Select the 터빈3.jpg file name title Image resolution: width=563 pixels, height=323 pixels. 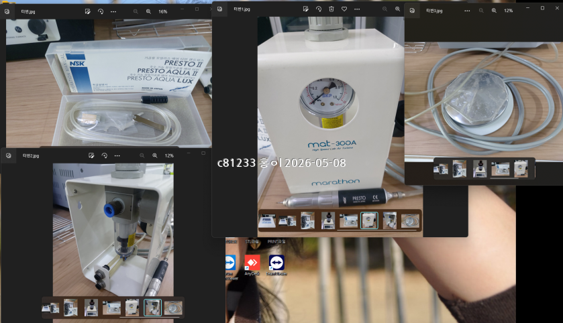(x=434, y=11)
